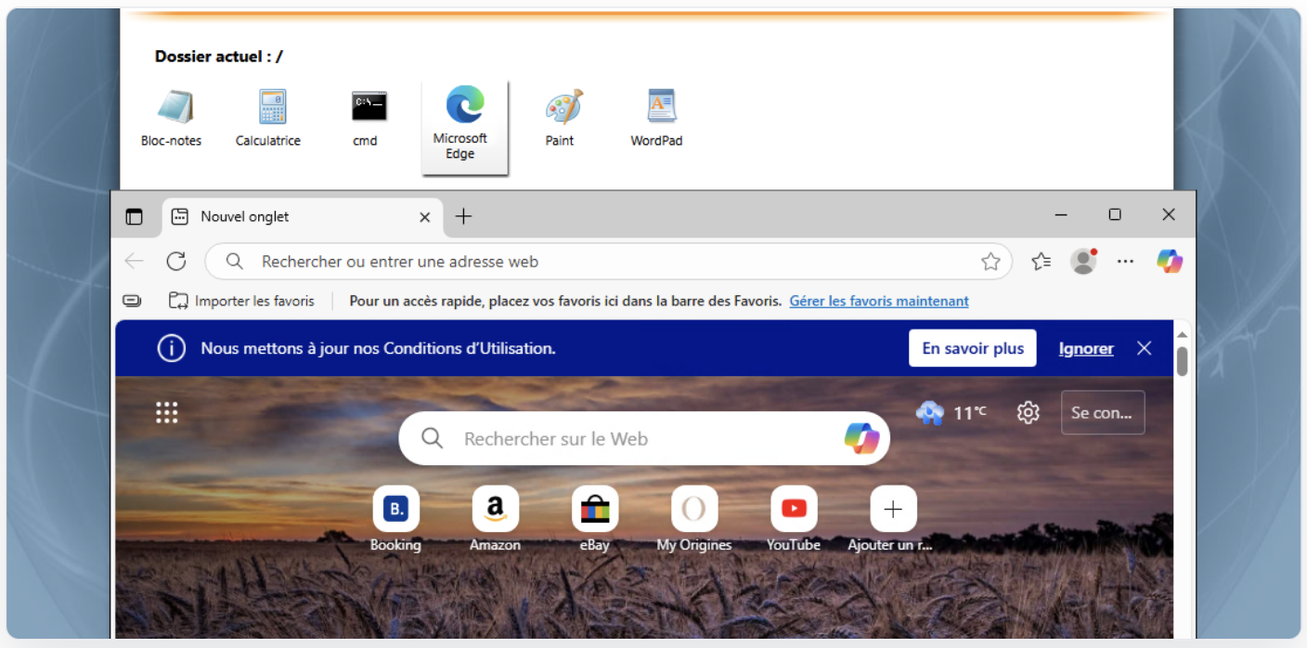Screen dimensions: 1307x648
Task: Open the apps grid launcher
Action: 167,413
